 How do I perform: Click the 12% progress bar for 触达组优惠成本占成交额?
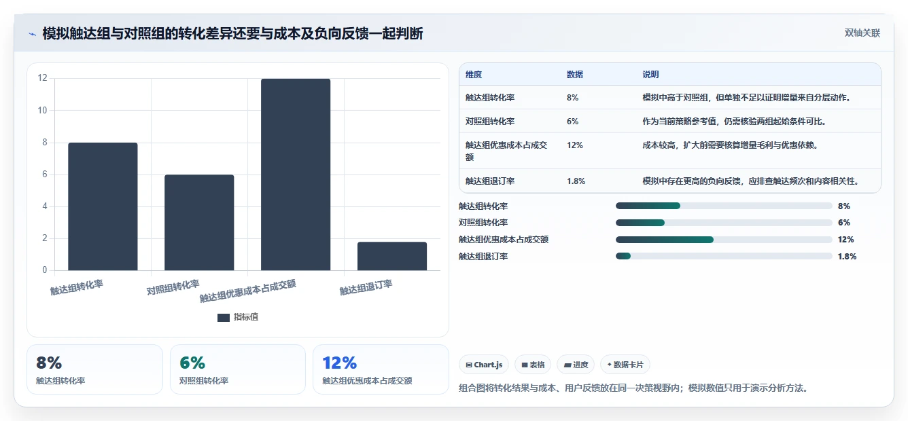coord(724,240)
